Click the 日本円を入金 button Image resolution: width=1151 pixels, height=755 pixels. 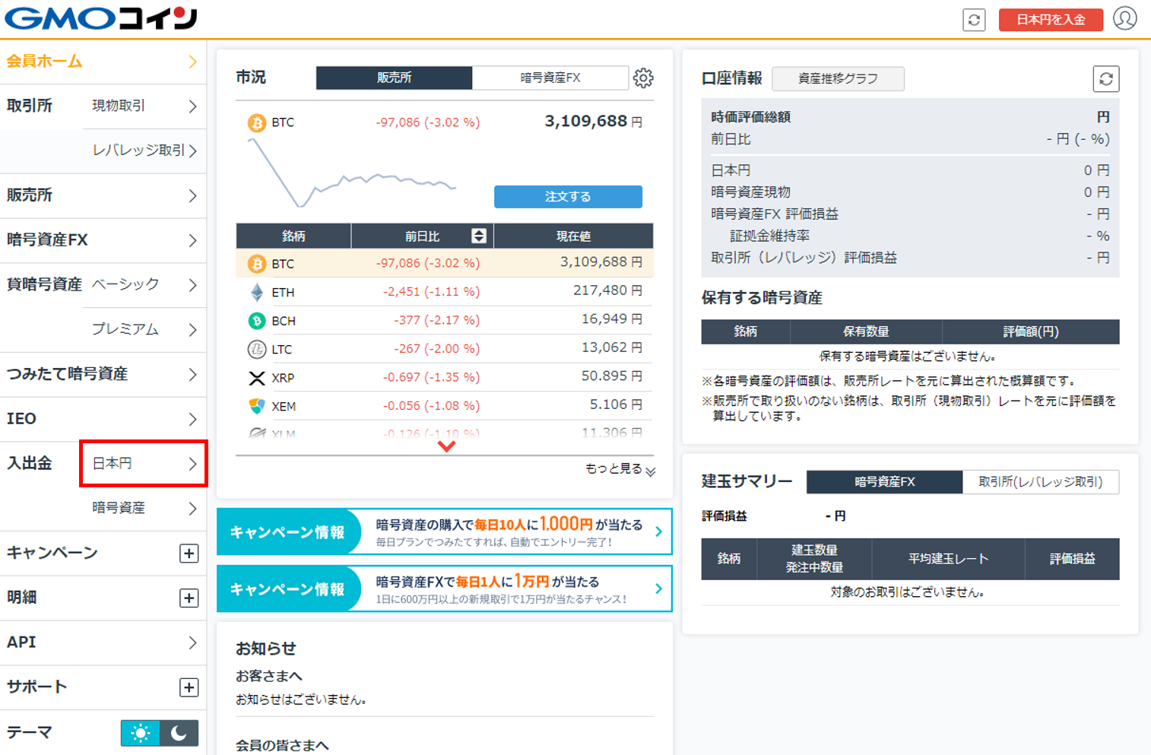pyautogui.click(x=1051, y=21)
